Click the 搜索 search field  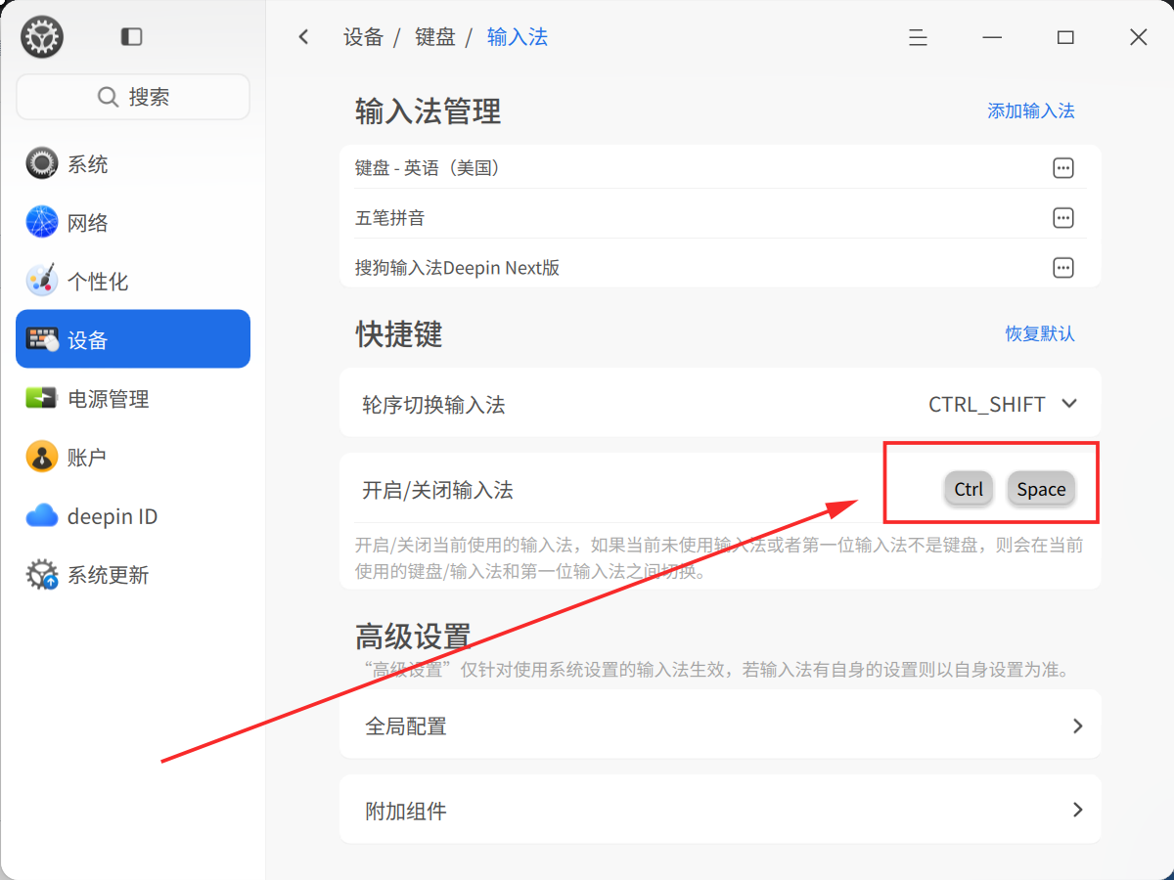click(x=133, y=97)
